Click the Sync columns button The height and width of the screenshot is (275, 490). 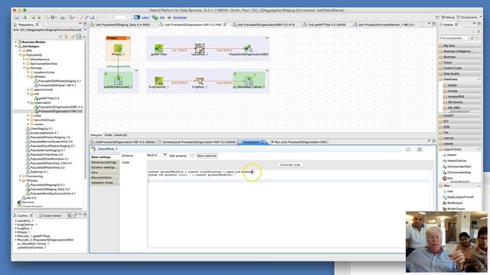click(x=207, y=156)
